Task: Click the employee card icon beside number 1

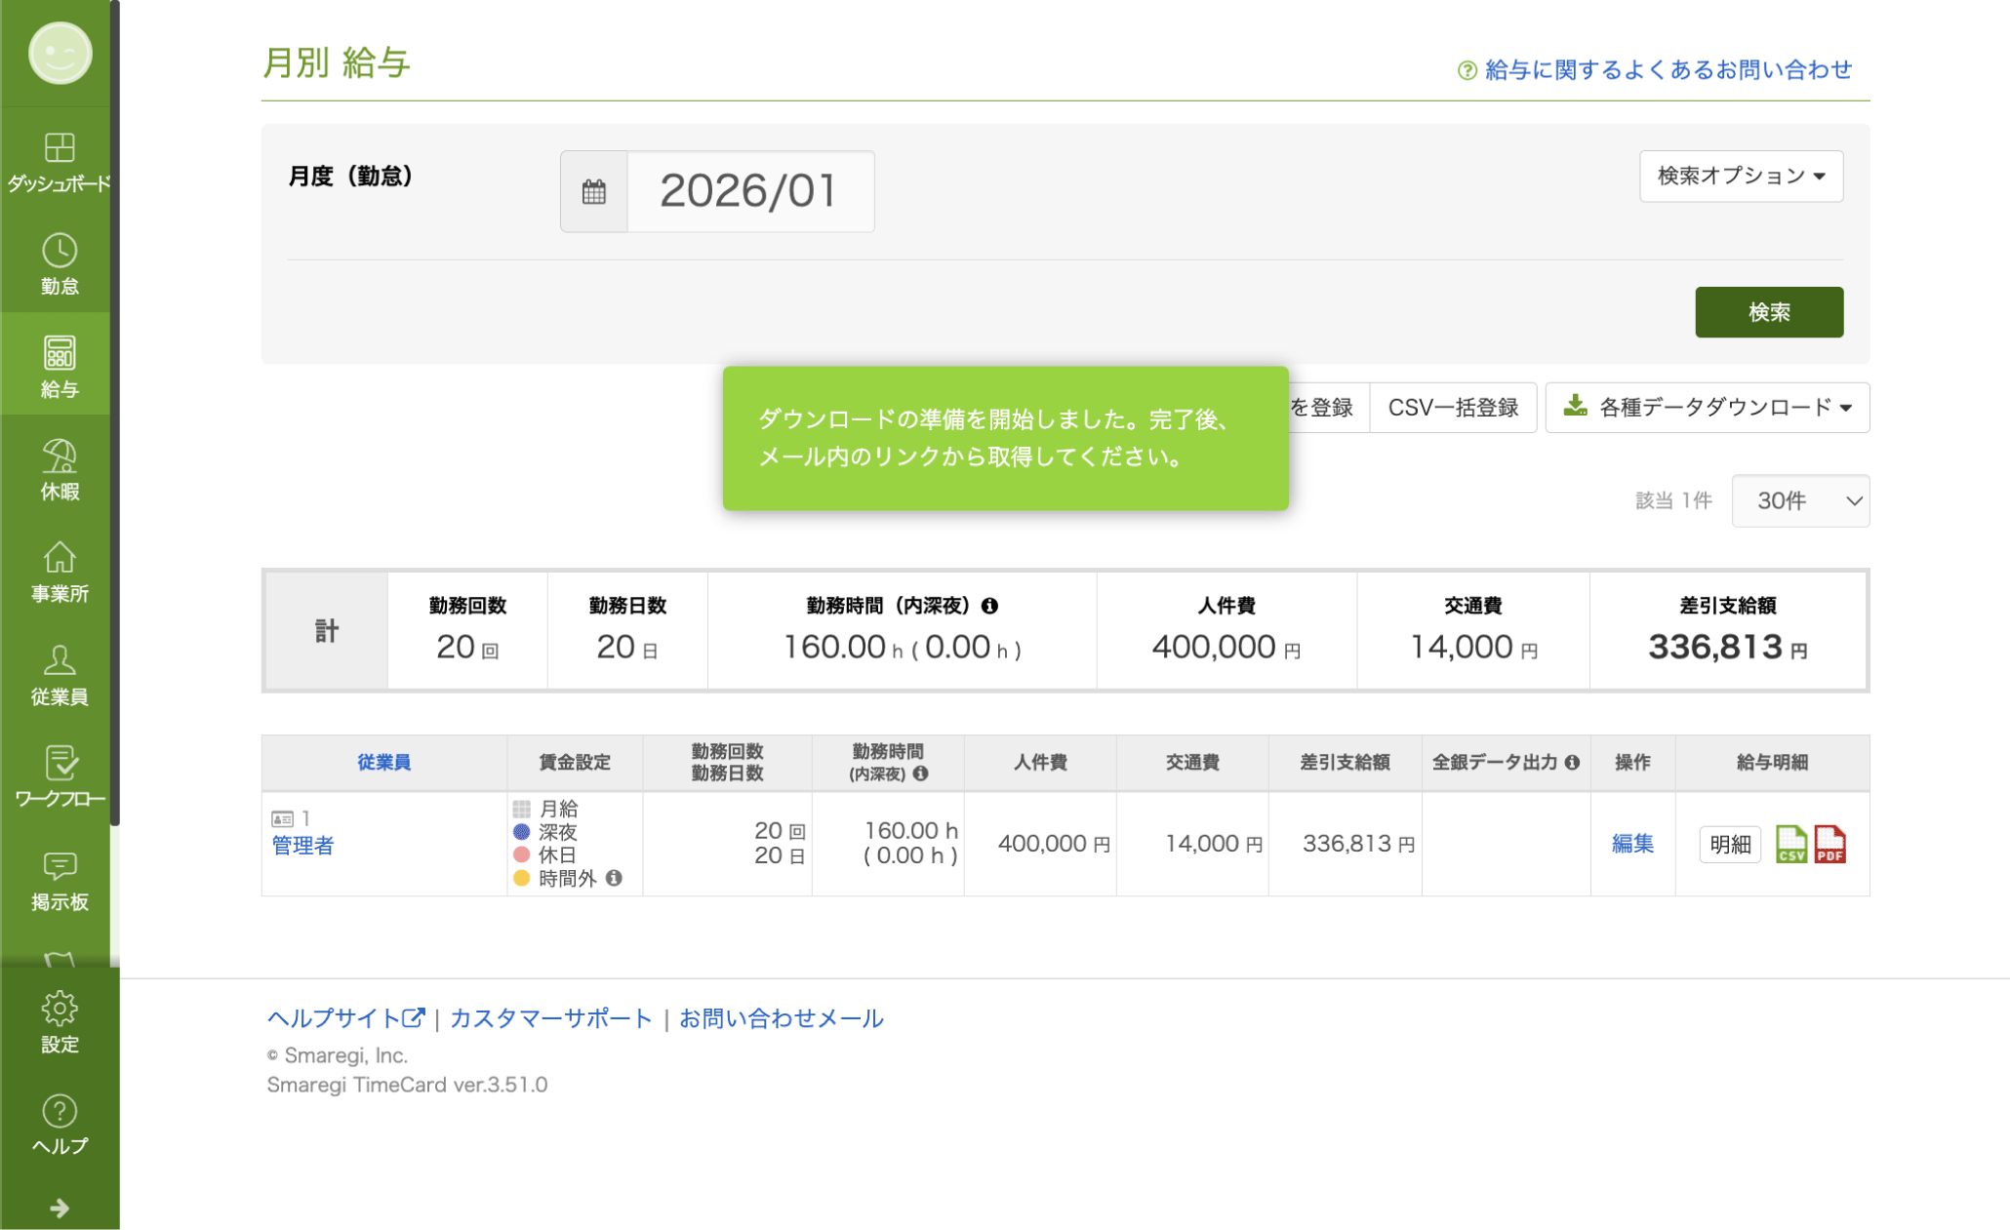Action: [282, 819]
